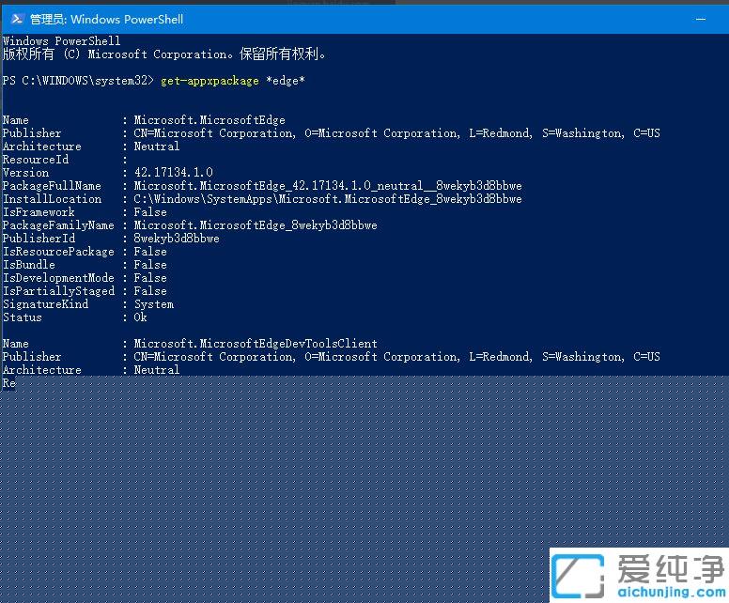This screenshot has height=603, width=729.
Task: Click the window title '管理员: Windows PowerShell'
Action: tap(106, 19)
